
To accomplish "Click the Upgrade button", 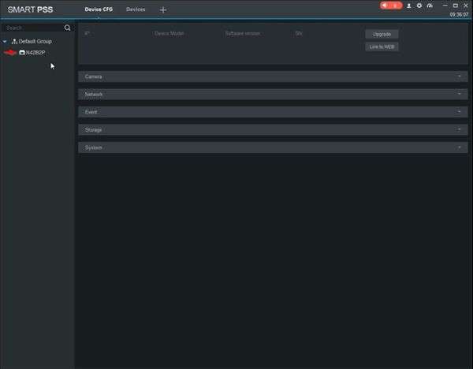I will [382, 34].
